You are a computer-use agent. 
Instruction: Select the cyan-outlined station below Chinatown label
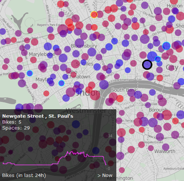pyautogui.click(x=61, y=83)
